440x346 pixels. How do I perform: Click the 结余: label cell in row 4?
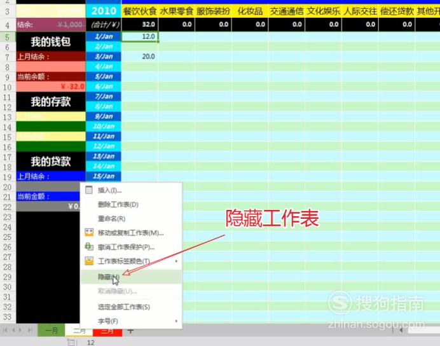(51, 25)
